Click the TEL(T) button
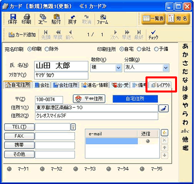Viewport: 194px width, 184px height. pos(19,127)
